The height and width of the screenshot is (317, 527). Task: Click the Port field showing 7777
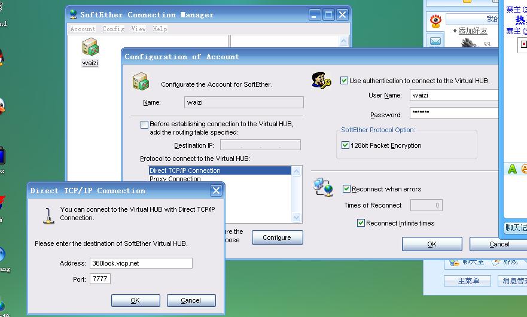pos(100,279)
